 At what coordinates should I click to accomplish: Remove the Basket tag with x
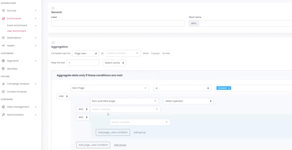229,88
